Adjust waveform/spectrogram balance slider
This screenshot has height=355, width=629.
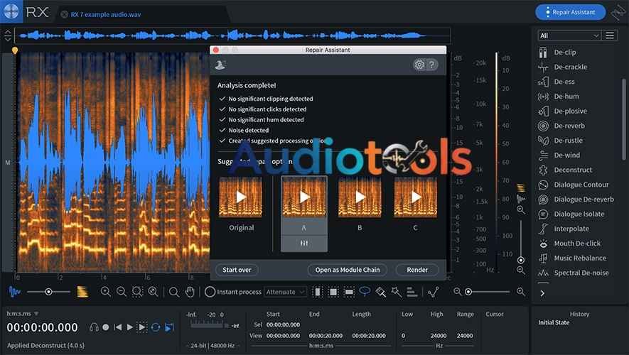(48, 292)
